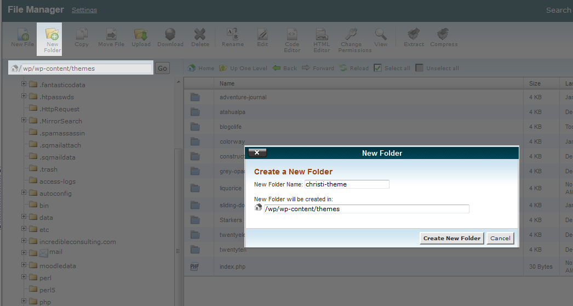
Task: Expand the .fantasticodata folder tree node
Action: point(24,84)
